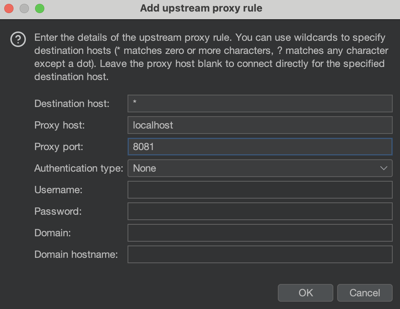The height and width of the screenshot is (309, 400).
Task: Click the "Authentication type:" label text
Action: tap(79, 168)
